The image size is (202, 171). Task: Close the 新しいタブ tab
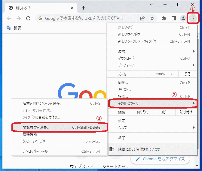[x=72, y=8]
